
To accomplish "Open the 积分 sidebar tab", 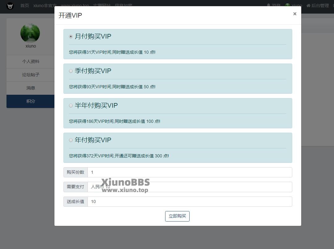I will pyautogui.click(x=31, y=101).
